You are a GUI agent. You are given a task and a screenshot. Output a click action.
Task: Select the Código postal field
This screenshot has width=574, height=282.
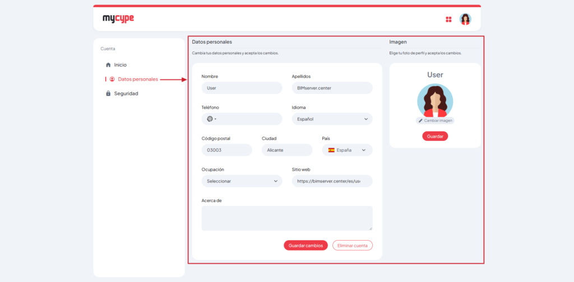(226, 150)
